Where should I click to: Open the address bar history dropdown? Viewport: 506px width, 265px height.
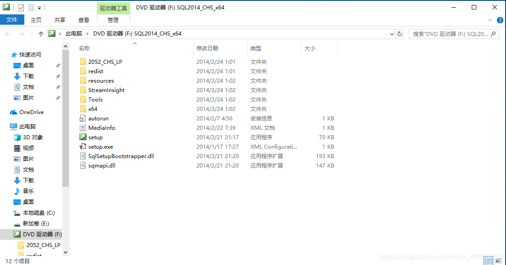tap(392, 34)
